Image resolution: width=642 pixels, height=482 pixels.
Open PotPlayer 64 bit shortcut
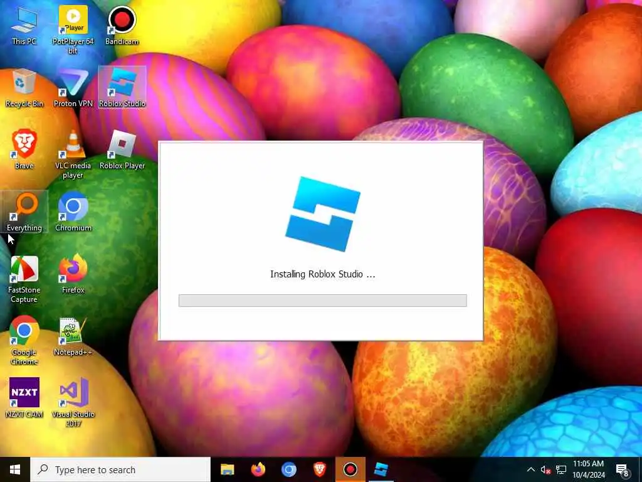73,29
